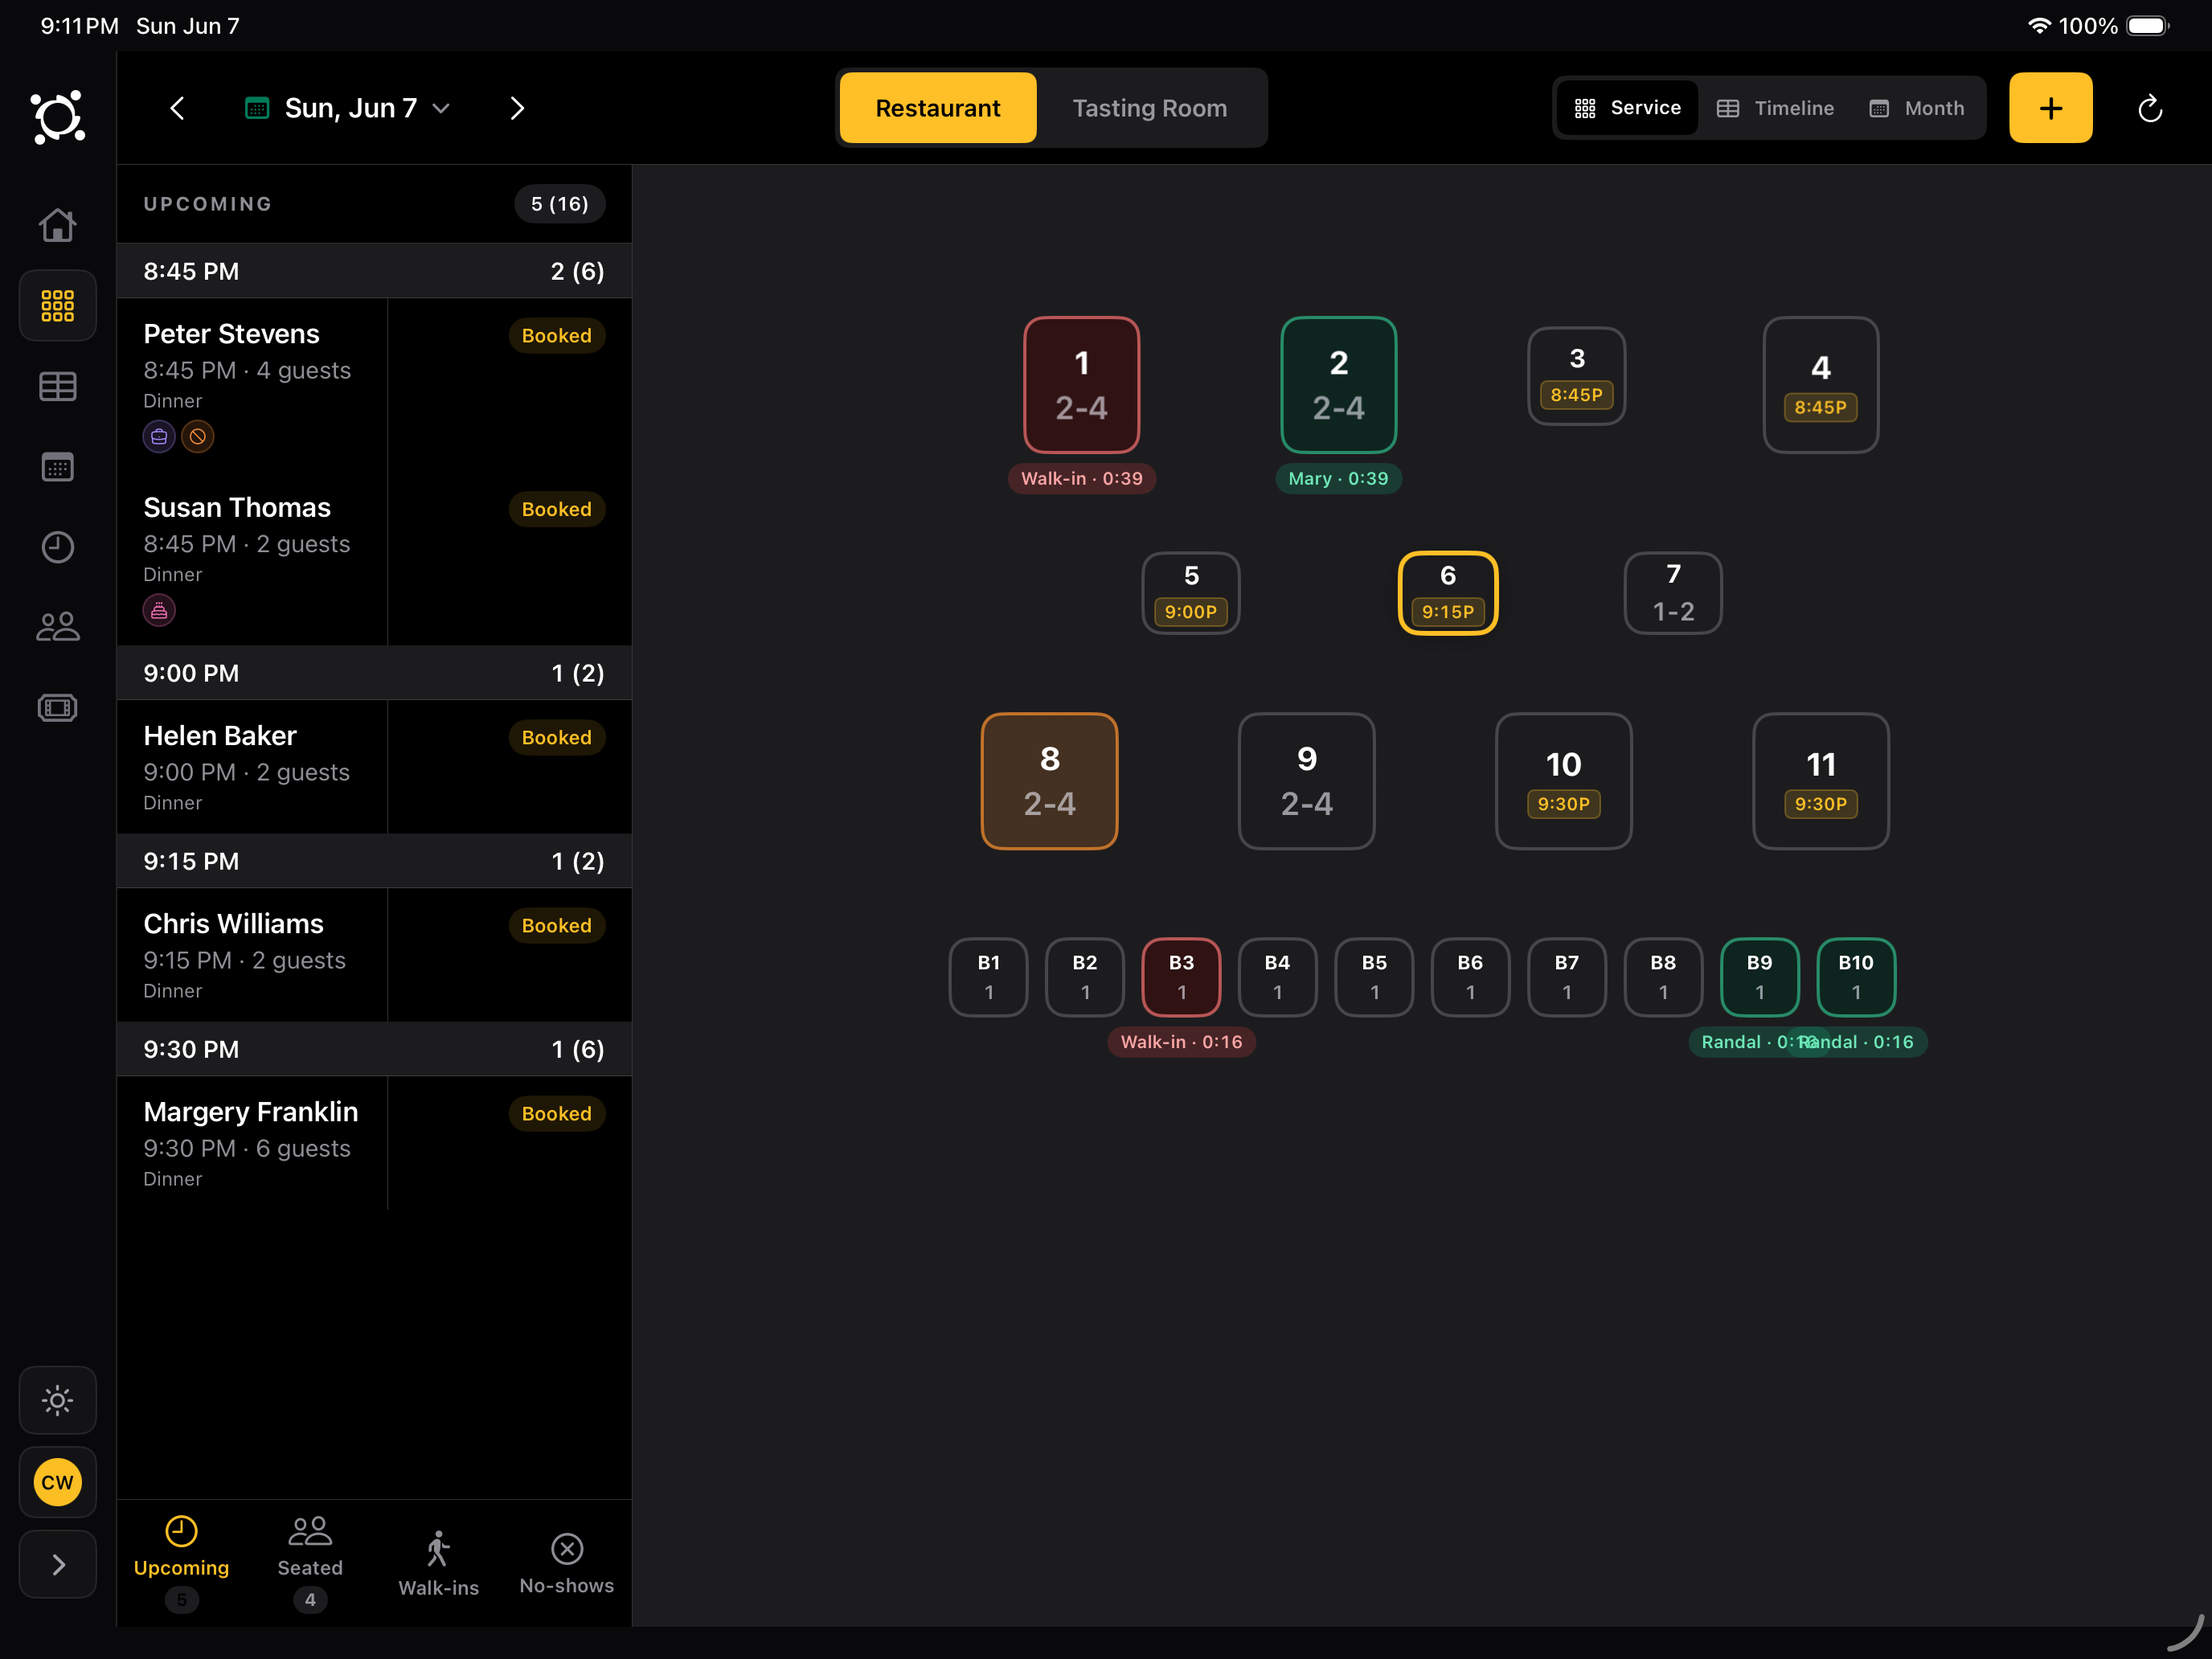Click the Mary · 0:39 label

point(1338,478)
